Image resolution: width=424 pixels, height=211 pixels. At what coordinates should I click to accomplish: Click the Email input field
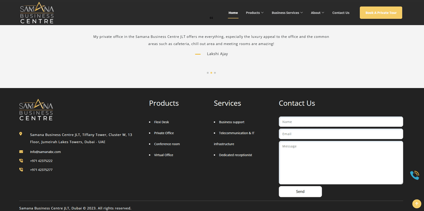[341, 134]
